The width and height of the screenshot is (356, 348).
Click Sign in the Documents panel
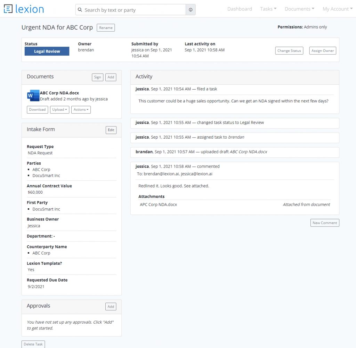(97, 77)
